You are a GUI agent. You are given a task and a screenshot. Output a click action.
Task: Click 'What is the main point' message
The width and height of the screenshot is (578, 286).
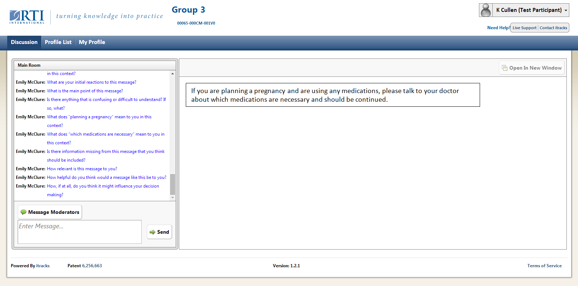coord(85,91)
